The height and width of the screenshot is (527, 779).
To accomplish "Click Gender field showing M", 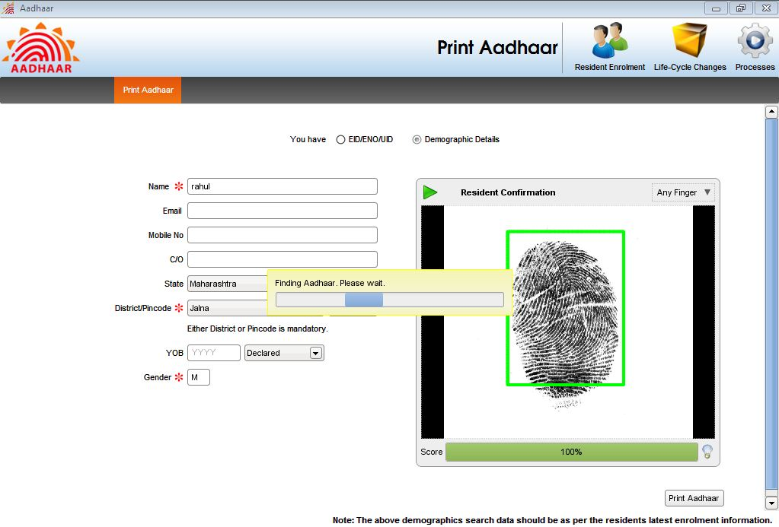I will [198, 377].
